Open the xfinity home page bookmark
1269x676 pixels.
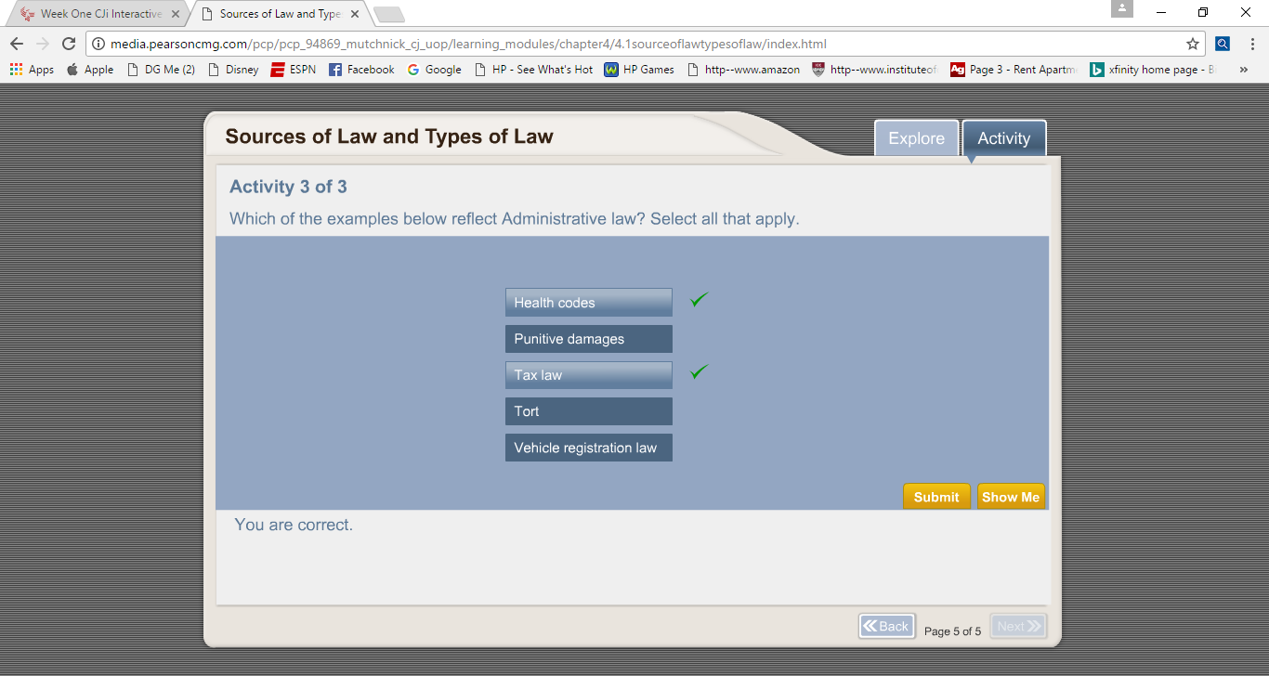pos(1152,70)
